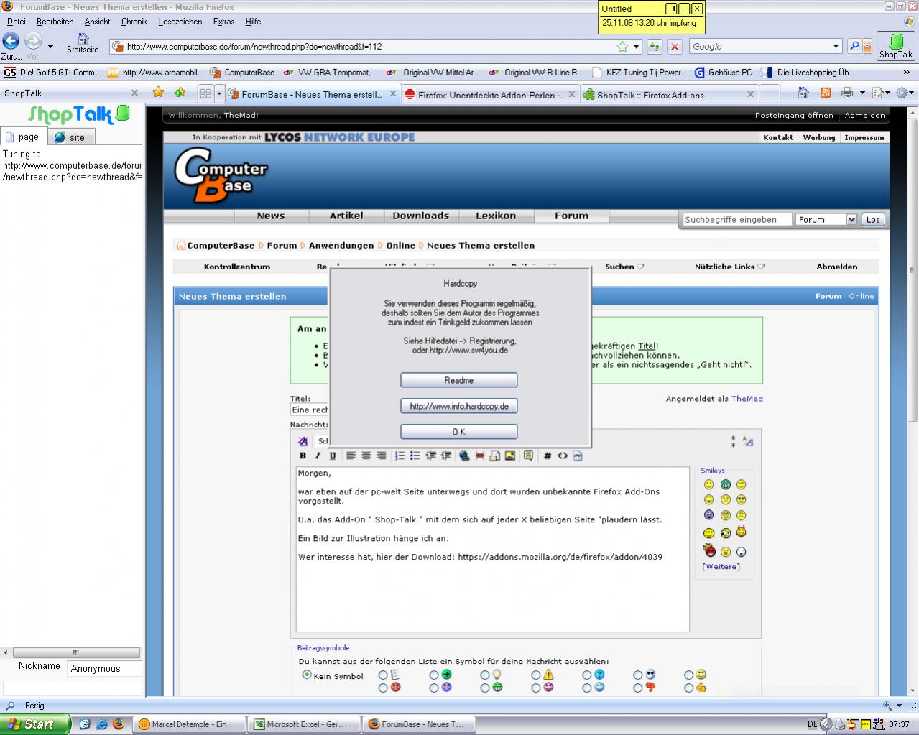Click the reload page icon
The height and width of the screenshot is (735, 919).
(x=654, y=46)
